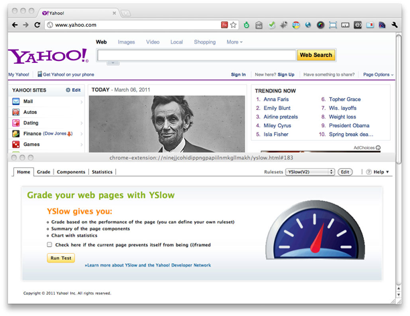This screenshot has width=410, height=316.
Task: Click the phone icon beside Get Yahoo!
Action: pos(40,74)
